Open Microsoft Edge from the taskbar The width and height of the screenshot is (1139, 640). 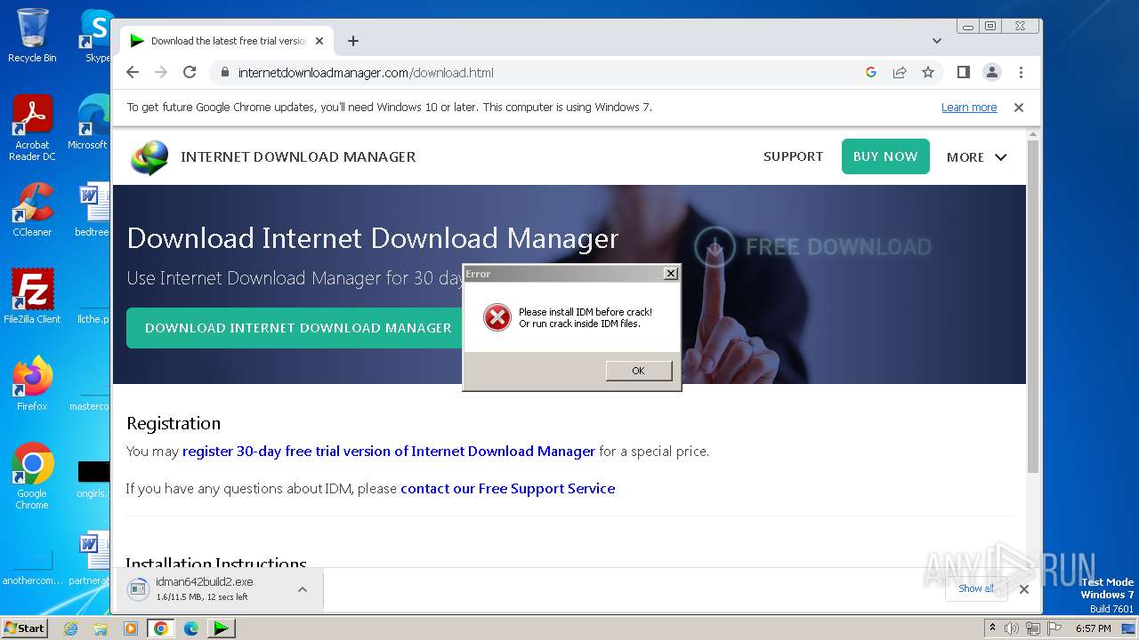click(x=191, y=628)
